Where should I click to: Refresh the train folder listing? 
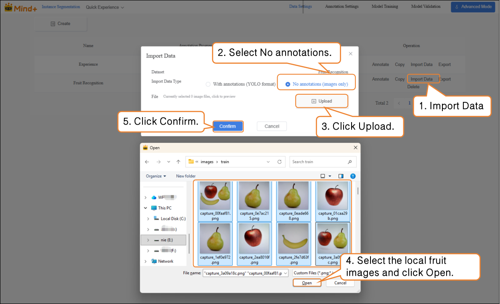coord(279,162)
